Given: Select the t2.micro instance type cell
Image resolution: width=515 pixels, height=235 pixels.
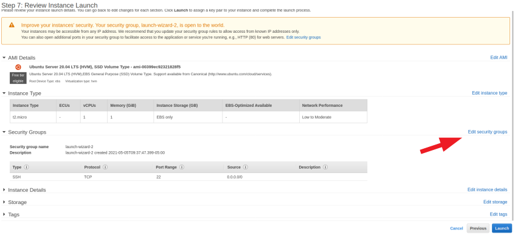Looking at the screenshot, I should (33, 117).
